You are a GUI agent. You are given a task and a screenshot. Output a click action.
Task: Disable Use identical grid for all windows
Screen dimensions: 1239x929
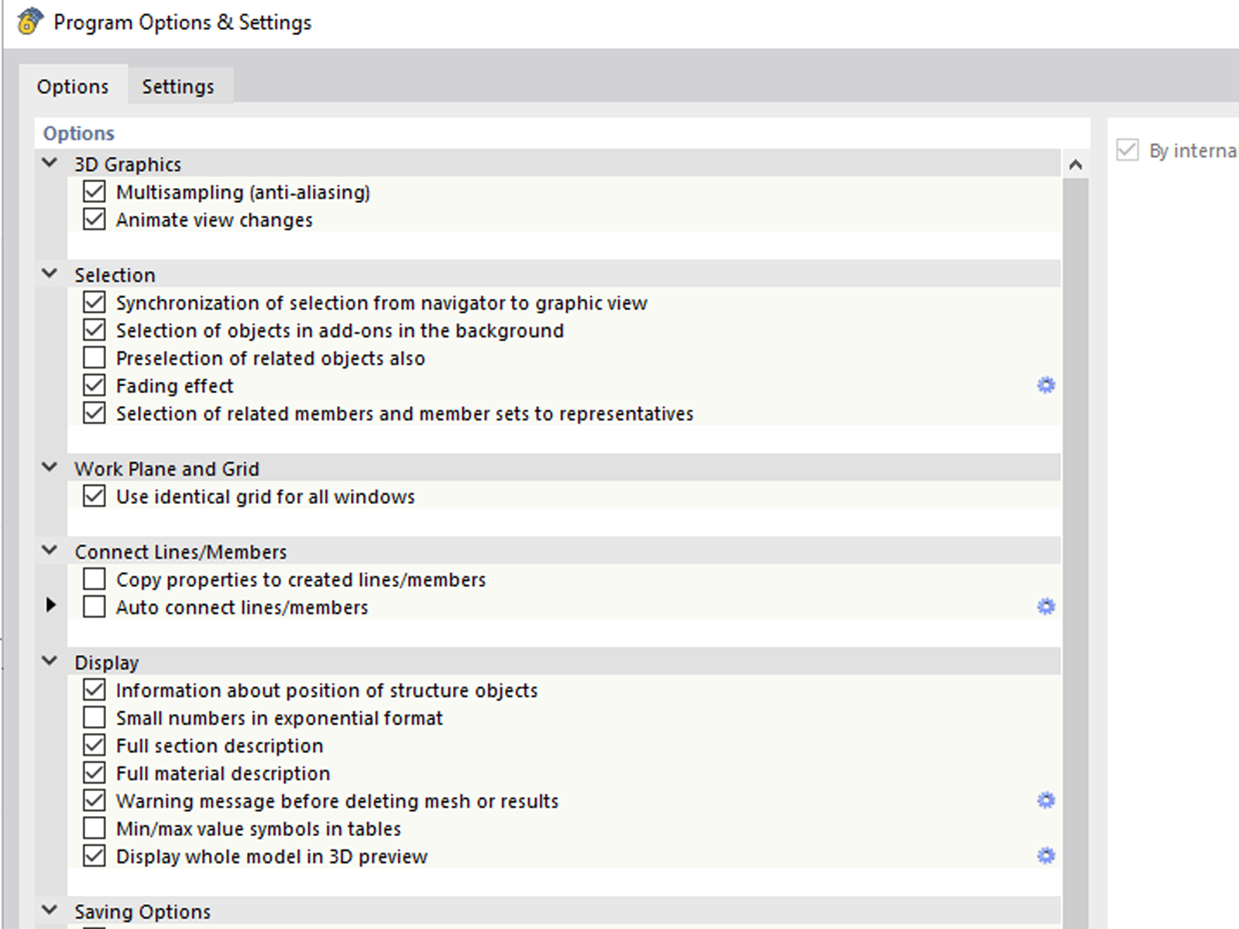click(x=94, y=496)
